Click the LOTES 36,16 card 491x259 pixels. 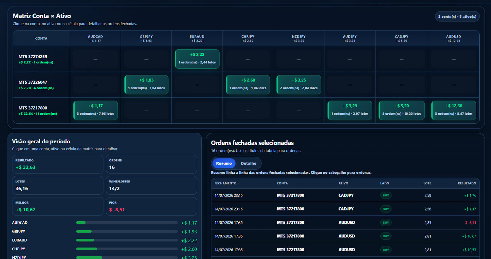pos(58,185)
